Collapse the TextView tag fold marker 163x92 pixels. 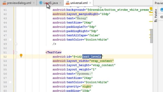pos(16,52)
